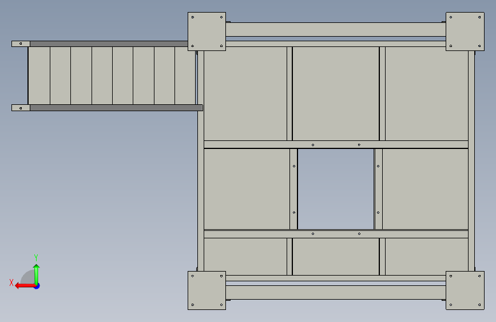Select the bottom-right square corner base plate
The height and width of the screenshot is (322, 496).
465,290
